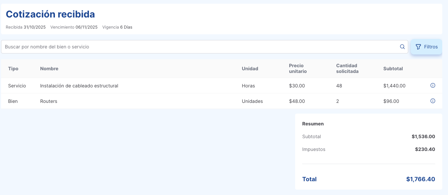
Task: Select the Instalación de cableado estructural row name
Action: click(79, 86)
